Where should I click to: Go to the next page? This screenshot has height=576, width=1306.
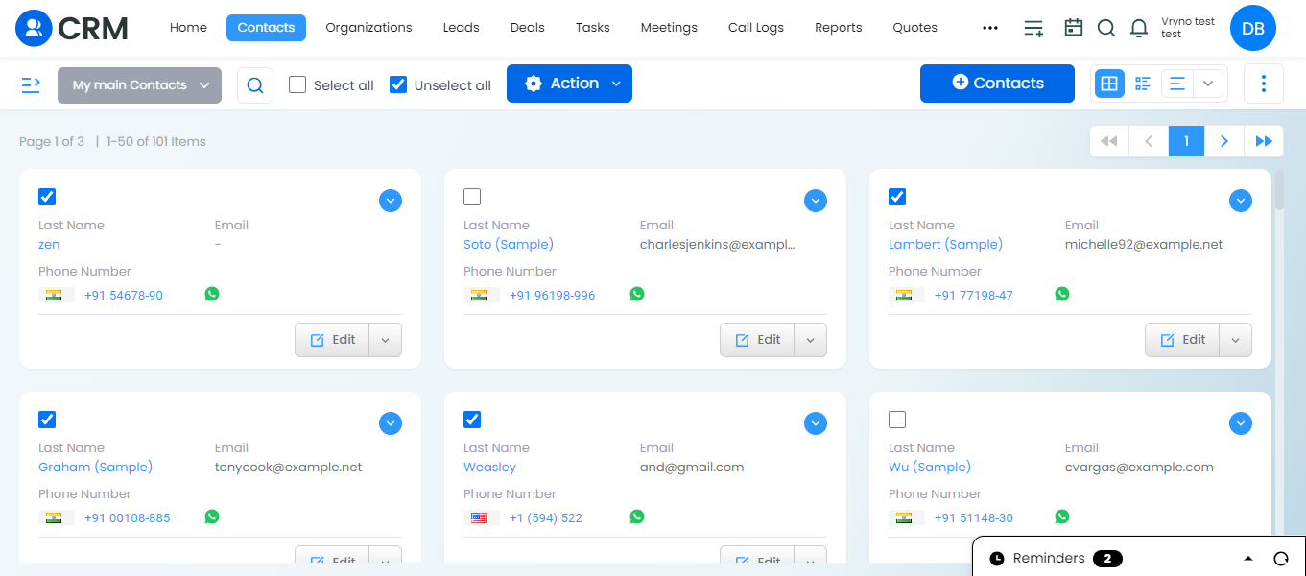[1224, 141]
